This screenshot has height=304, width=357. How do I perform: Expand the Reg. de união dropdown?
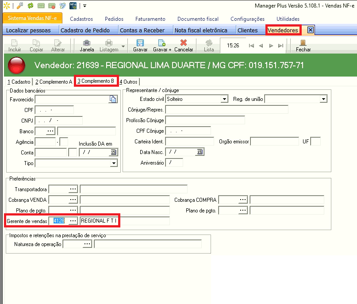point(323,99)
